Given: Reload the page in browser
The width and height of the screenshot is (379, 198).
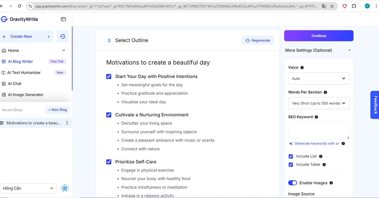Looking at the screenshot, I should [20, 6].
